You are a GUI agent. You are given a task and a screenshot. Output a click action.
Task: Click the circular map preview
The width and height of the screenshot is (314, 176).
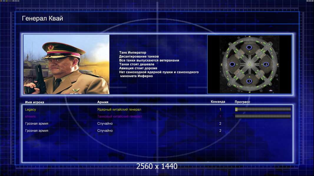point(249,64)
